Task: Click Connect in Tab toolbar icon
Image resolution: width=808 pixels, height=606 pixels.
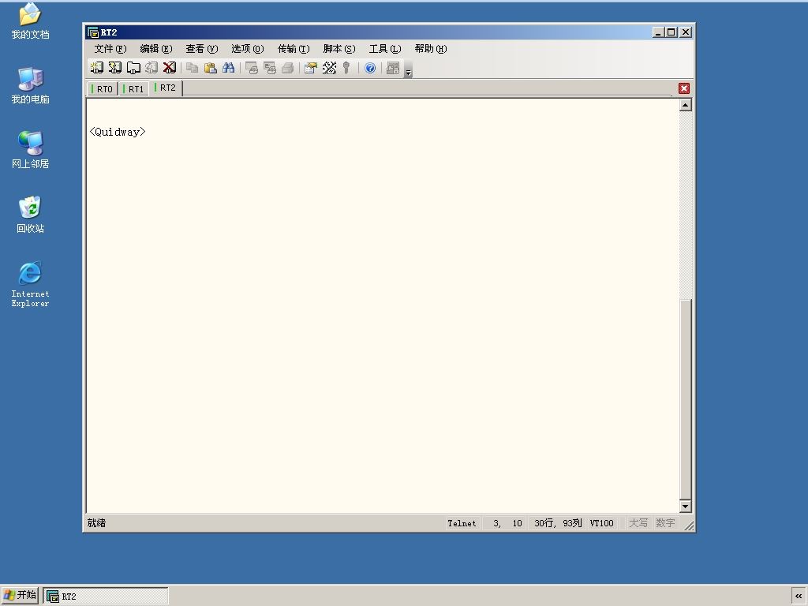Action: click(133, 68)
